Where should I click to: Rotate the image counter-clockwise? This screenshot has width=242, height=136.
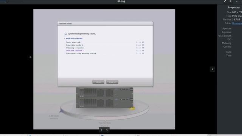pos(101,130)
